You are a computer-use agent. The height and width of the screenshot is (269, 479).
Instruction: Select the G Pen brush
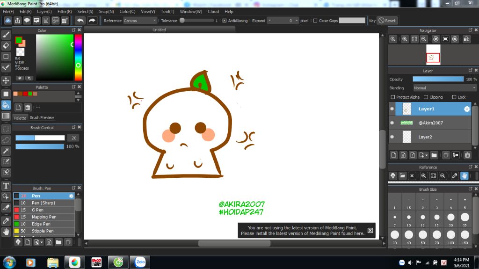(x=44, y=210)
